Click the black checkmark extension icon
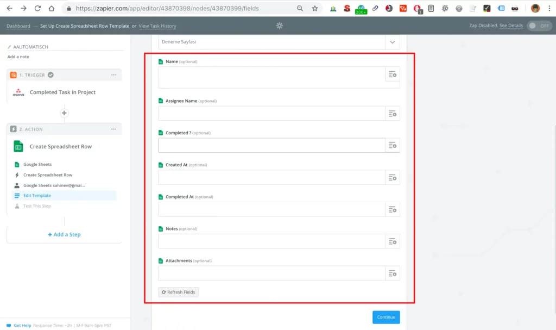 pyautogui.click(x=487, y=8)
